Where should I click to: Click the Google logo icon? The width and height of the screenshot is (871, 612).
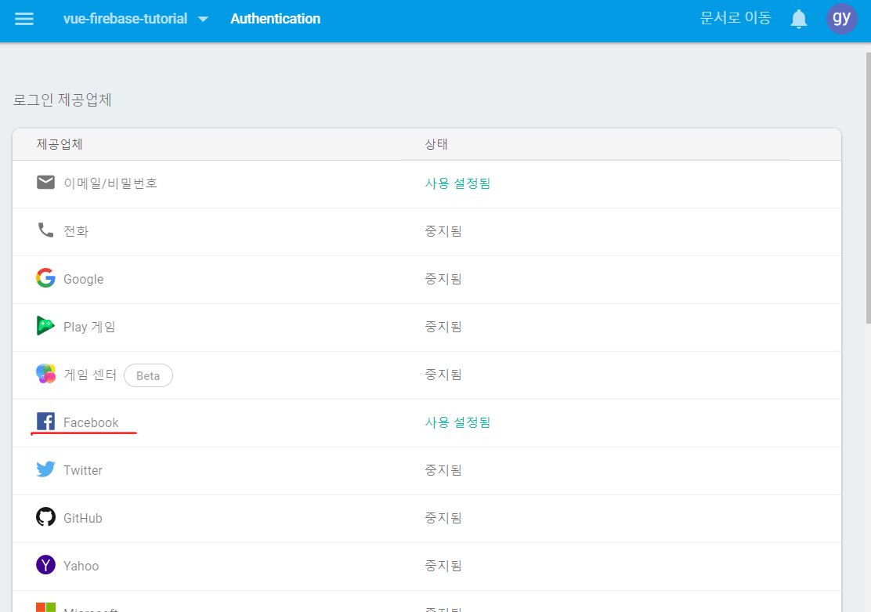tap(45, 278)
